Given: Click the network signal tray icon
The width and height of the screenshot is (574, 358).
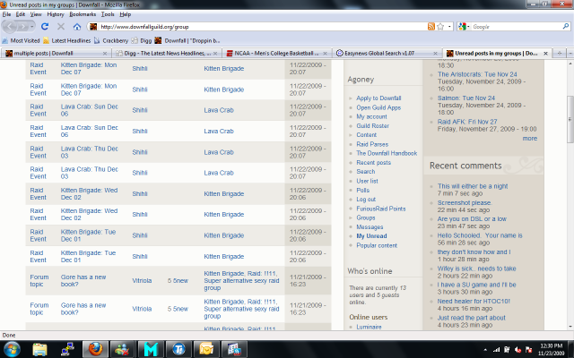Looking at the screenshot, I should click(x=496, y=350).
